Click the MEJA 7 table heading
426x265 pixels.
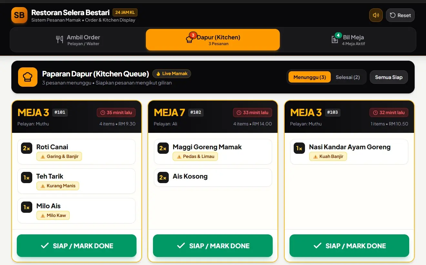click(x=169, y=113)
